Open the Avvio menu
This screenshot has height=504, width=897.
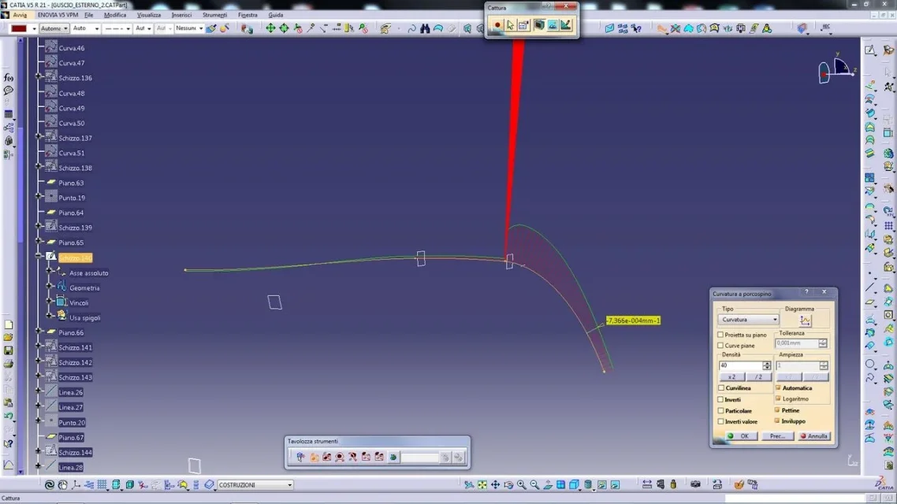20,15
